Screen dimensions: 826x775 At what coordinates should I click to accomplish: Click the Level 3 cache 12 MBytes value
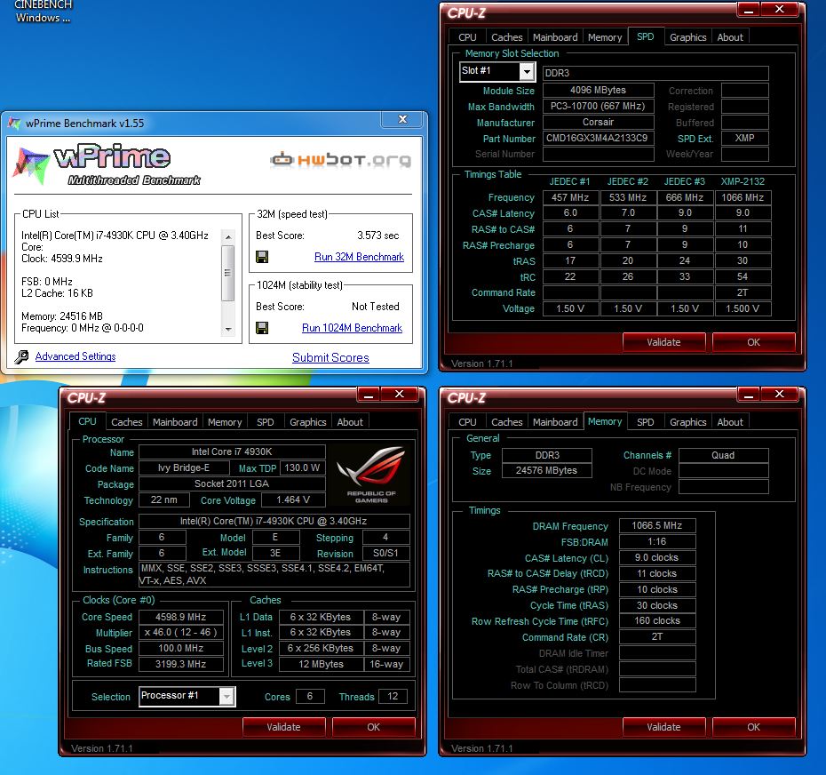pyautogui.click(x=321, y=664)
